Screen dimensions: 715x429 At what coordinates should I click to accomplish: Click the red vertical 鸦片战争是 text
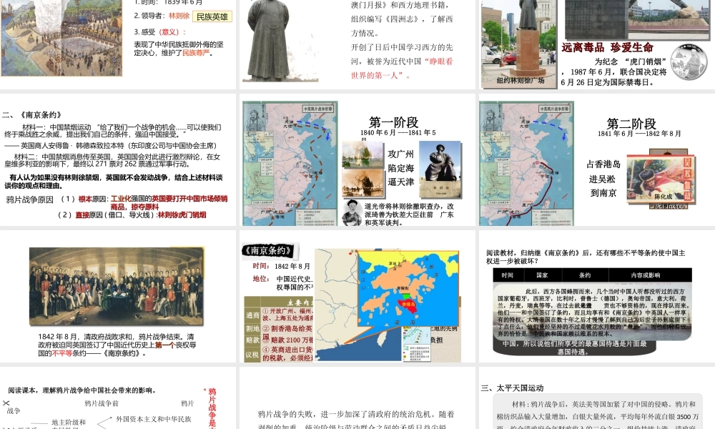tap(212, 408)
